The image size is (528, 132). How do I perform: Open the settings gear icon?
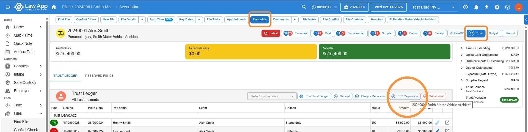click(497, 7)
